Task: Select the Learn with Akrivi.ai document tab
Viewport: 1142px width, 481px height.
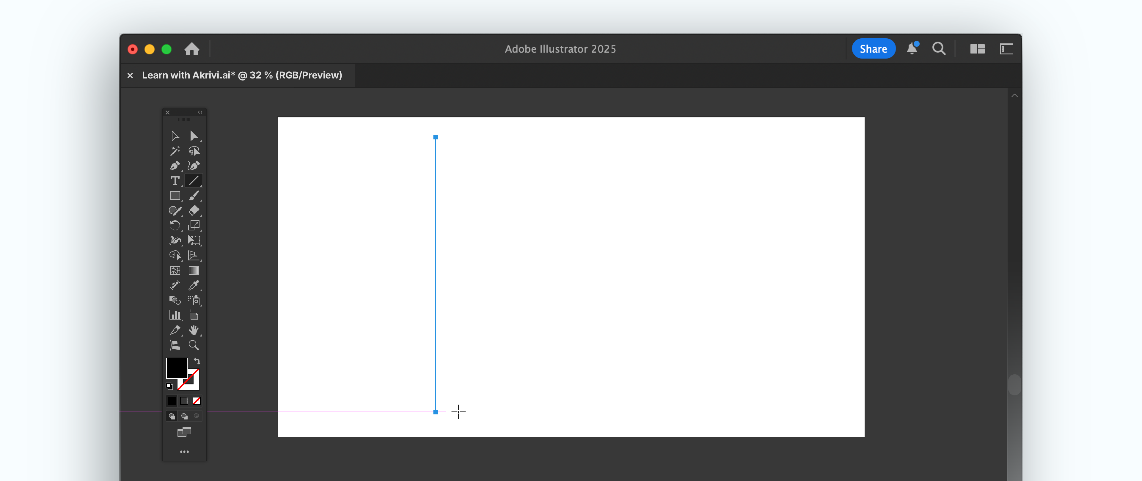Action: point(242,76)
